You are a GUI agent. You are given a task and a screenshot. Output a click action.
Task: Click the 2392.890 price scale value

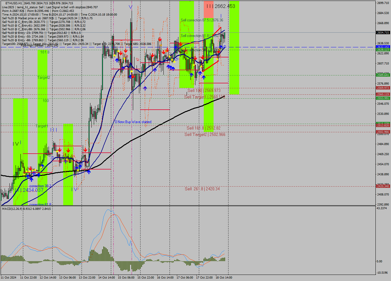pyautogui.click(x=383, y=204)
